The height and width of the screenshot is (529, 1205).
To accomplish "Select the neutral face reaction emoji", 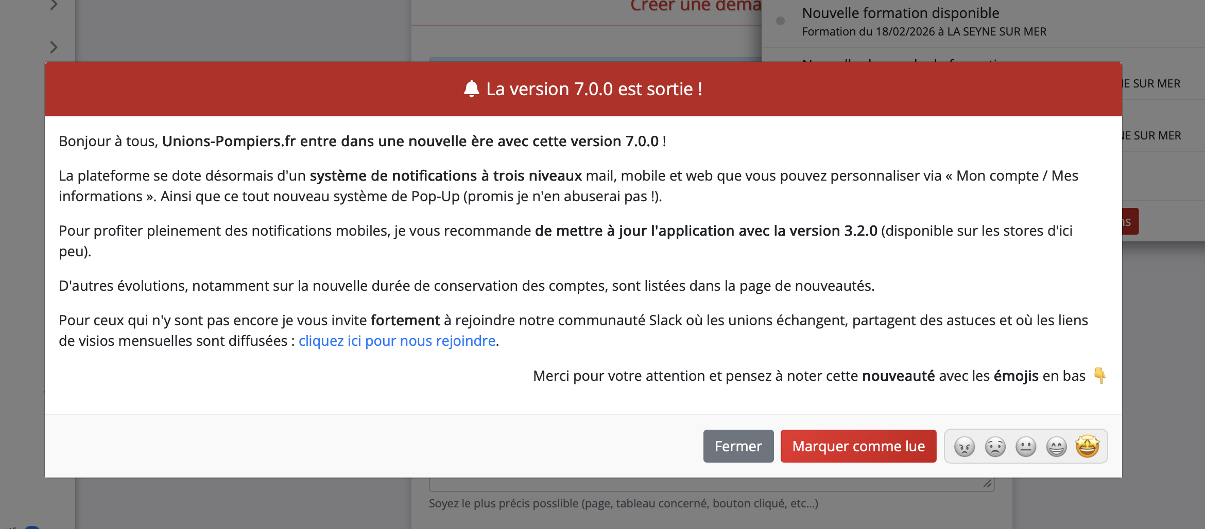I will 1025,447.
